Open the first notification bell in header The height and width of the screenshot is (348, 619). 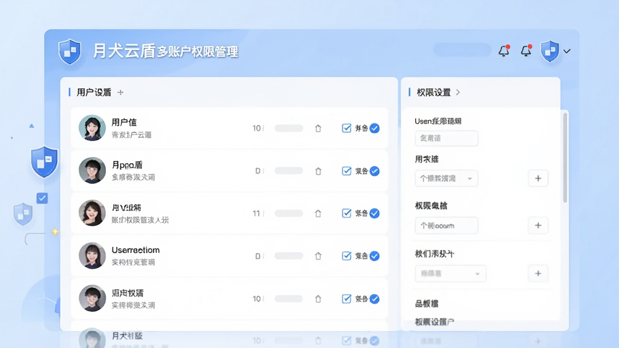pos(504,51)
